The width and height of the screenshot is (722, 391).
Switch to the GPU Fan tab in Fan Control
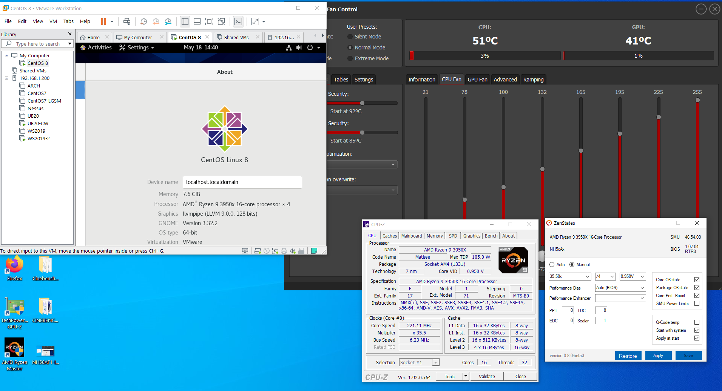(477, 79)
